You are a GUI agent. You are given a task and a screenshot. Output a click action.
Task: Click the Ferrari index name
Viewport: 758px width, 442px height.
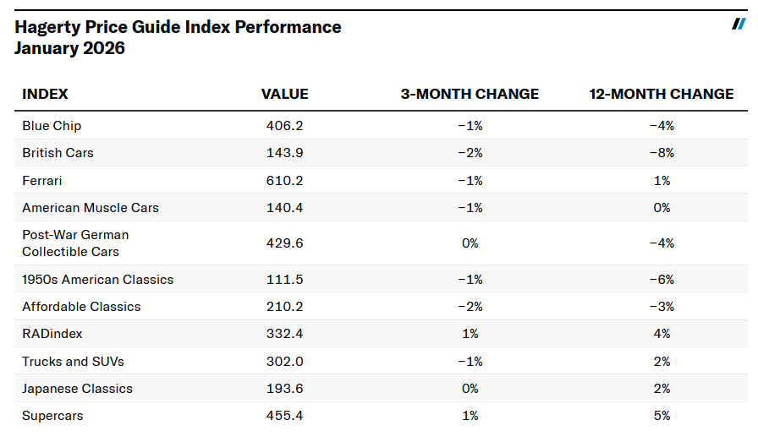pos(42,181)
